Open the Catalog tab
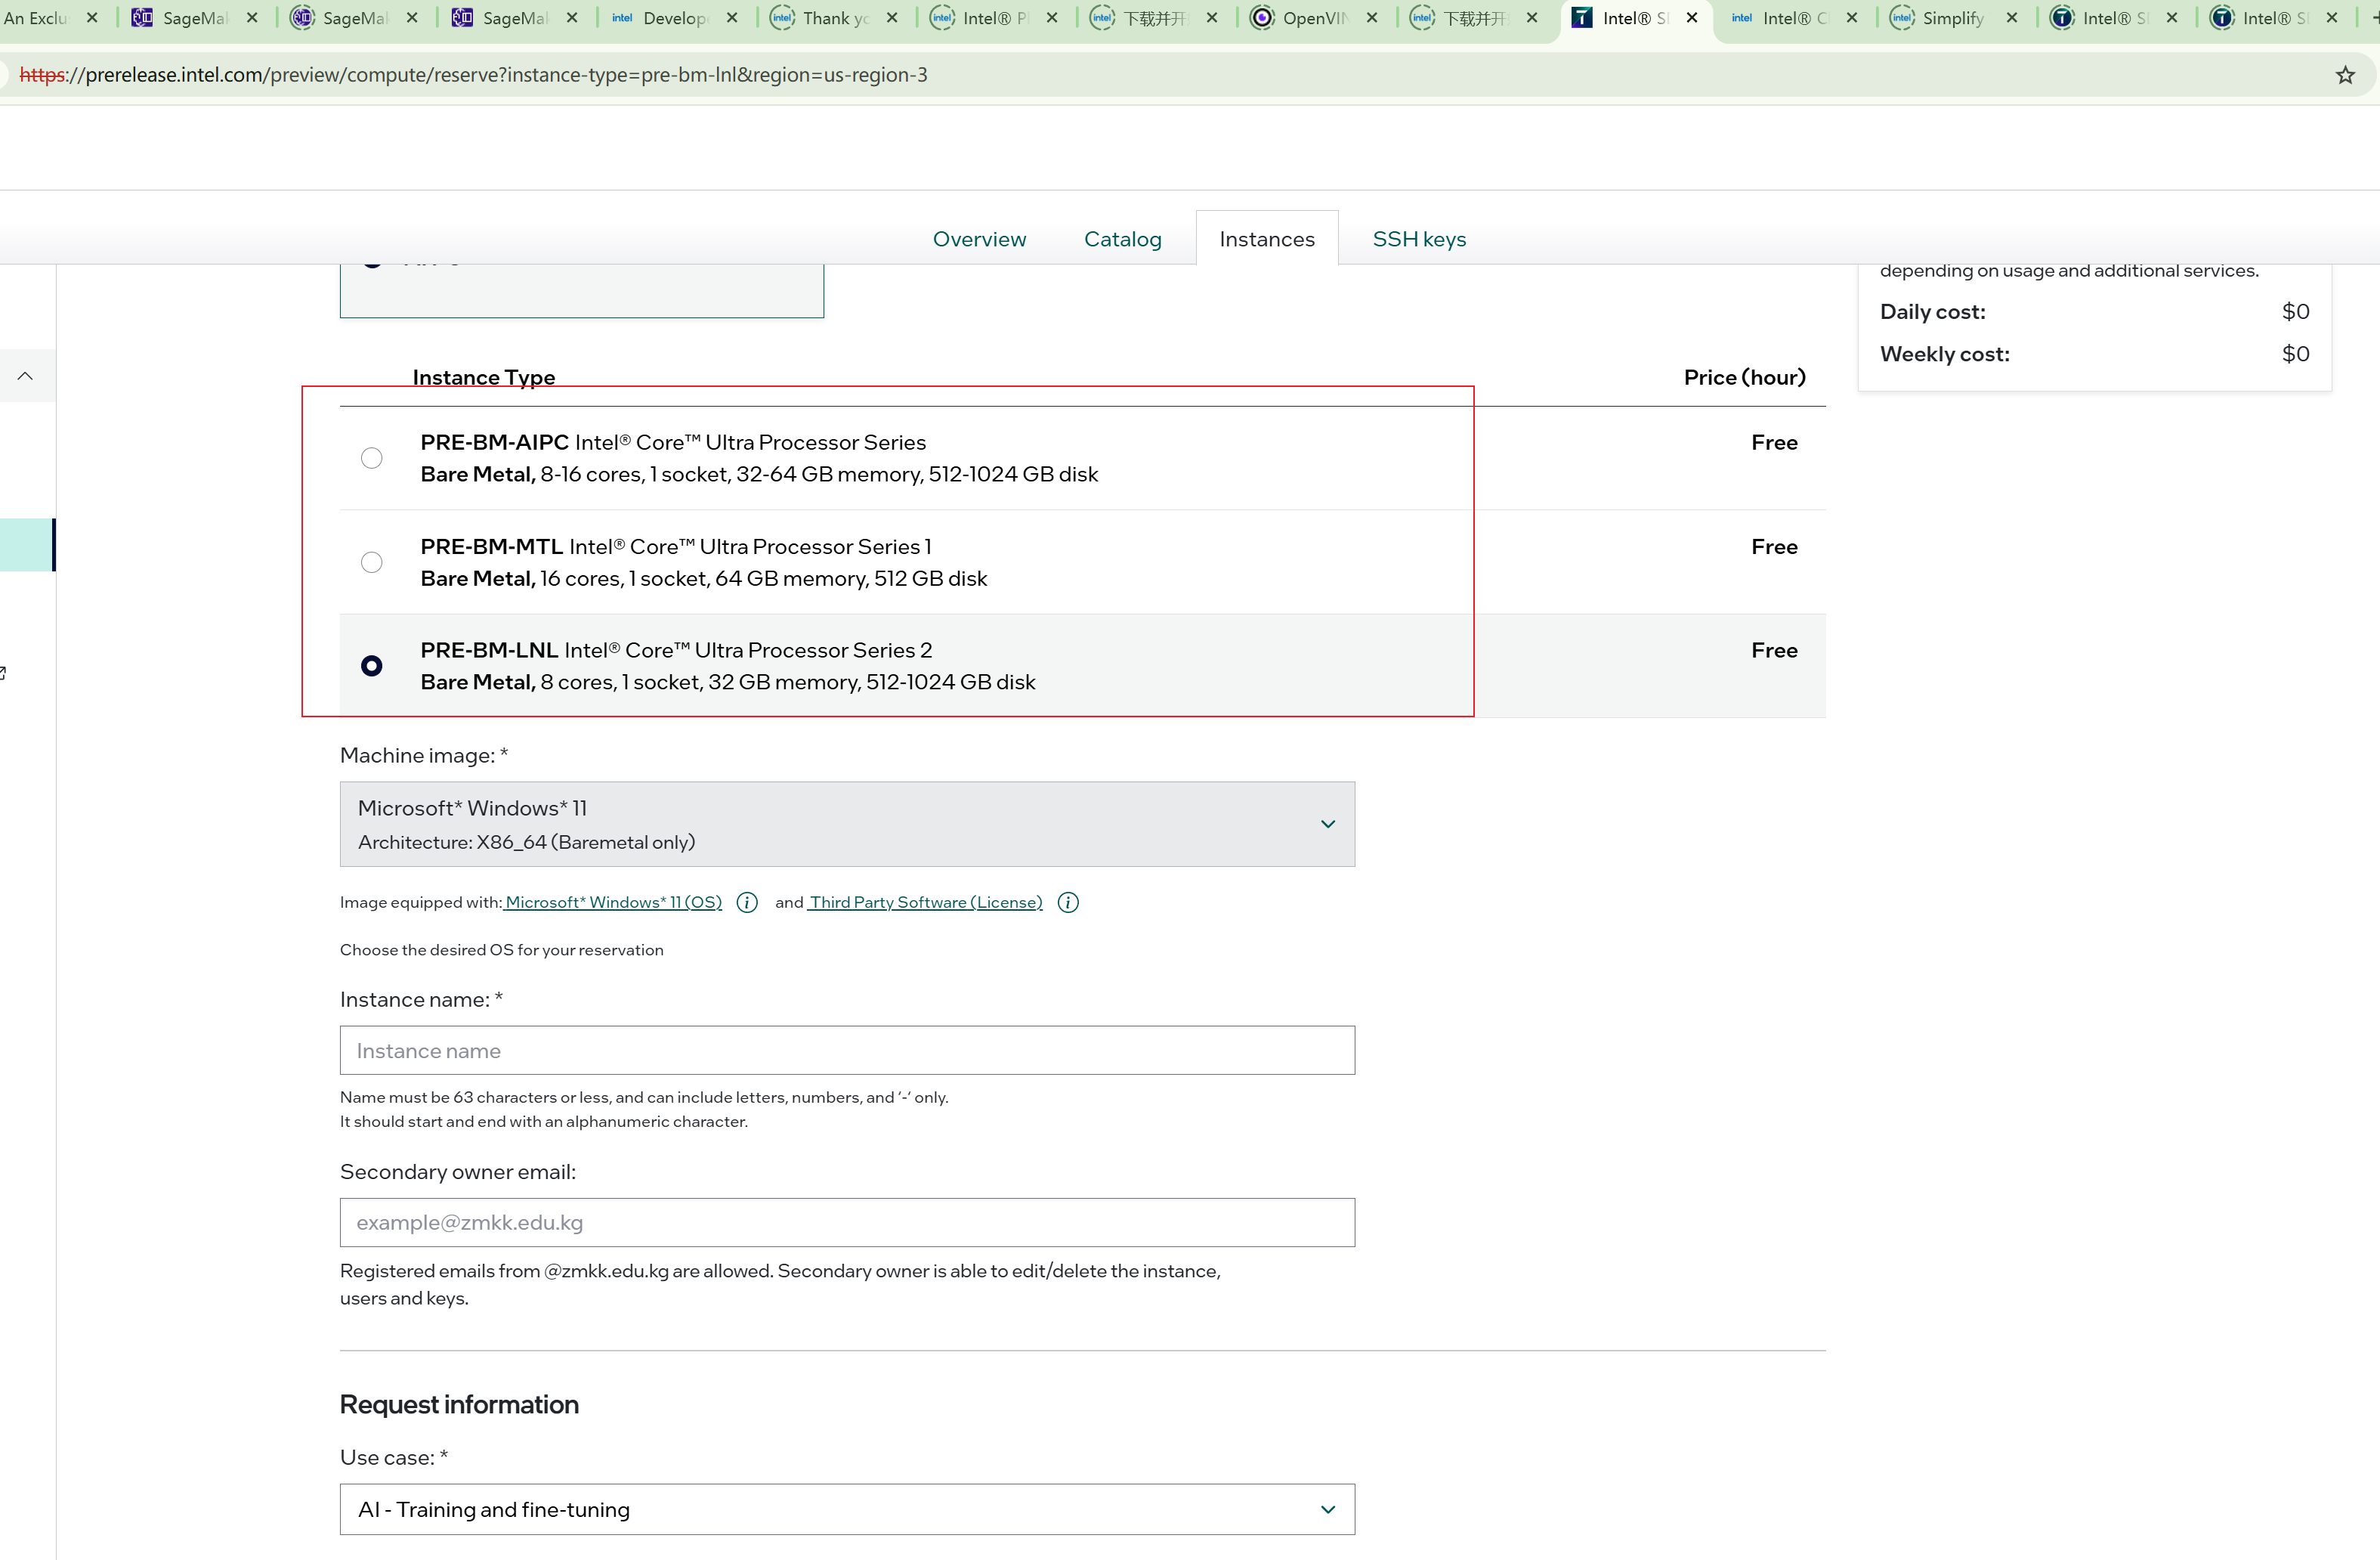The height and width of the screenshot is (1560, 2380). 1122,239
